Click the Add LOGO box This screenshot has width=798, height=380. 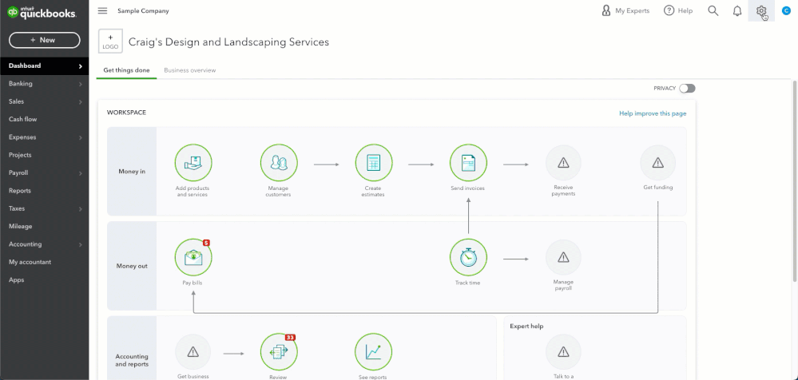(110, 42)
